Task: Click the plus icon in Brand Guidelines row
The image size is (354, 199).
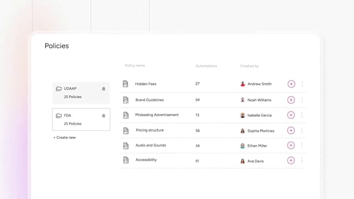Action: (291, 100)
